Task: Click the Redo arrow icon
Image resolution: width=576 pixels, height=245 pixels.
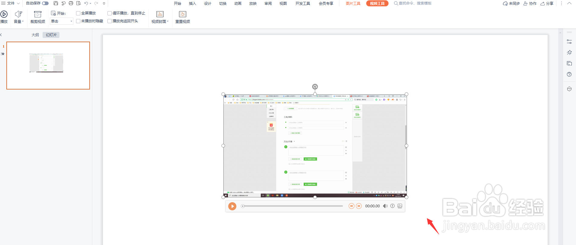Action: pos(96,3)
